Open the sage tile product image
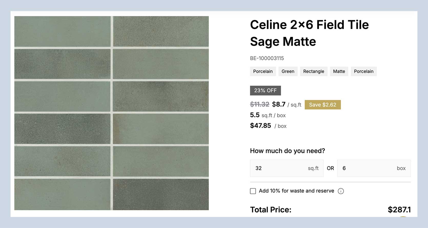 (111, 113)
